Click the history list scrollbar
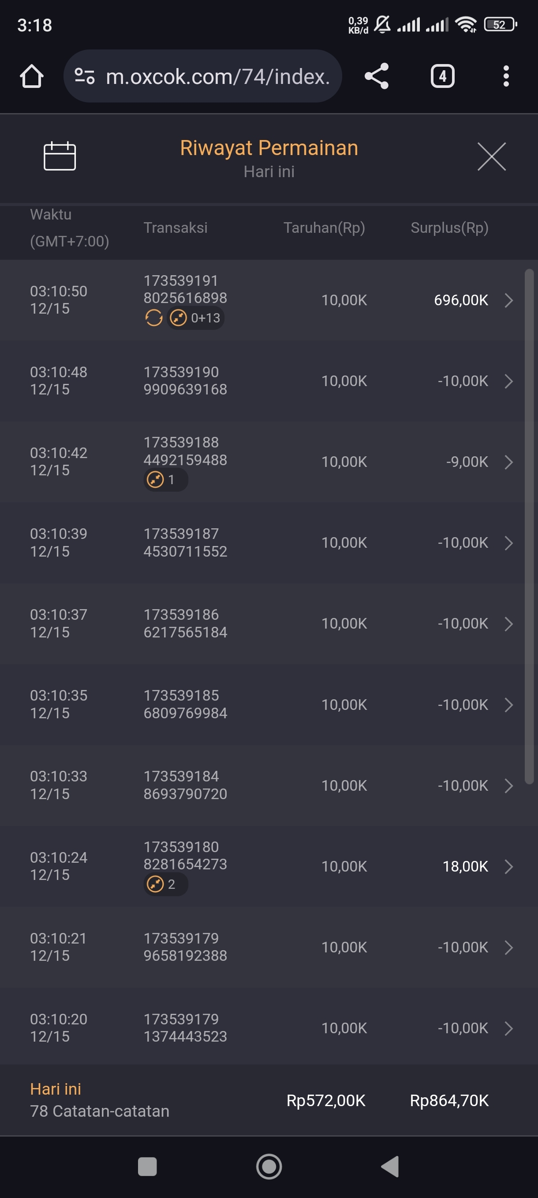The image size is (538, 1198). coord(529,527)
